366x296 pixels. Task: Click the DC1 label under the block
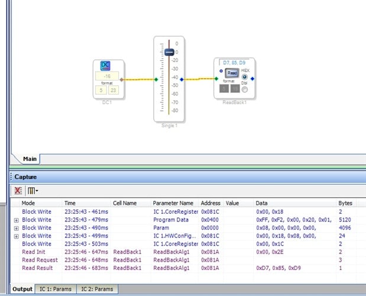pos(107,102)
